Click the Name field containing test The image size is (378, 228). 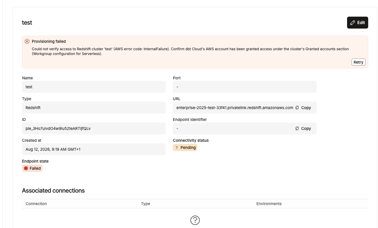pyautogui.click(x=94, y=87)
